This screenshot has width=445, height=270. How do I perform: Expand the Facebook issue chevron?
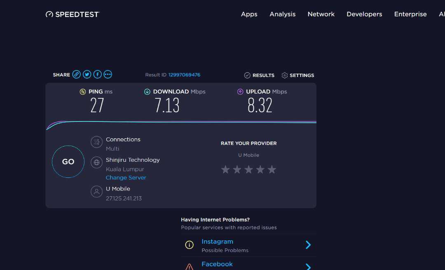click(x=308, y=267)
